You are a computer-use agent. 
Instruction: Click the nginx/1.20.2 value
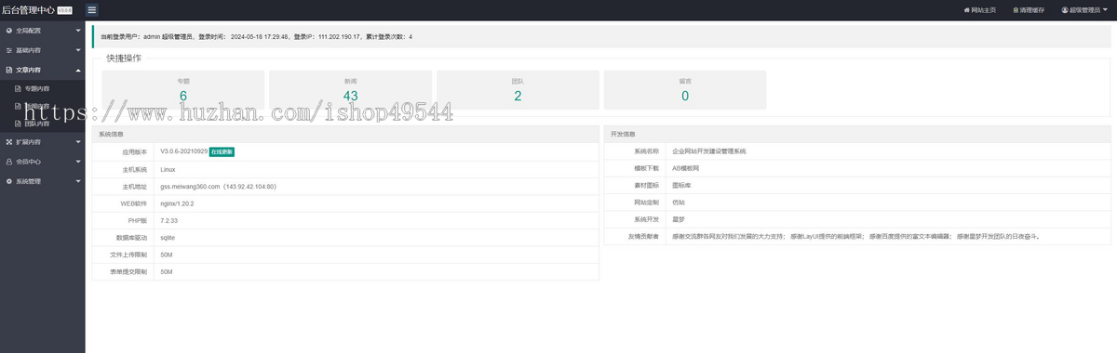click(178, 203)
